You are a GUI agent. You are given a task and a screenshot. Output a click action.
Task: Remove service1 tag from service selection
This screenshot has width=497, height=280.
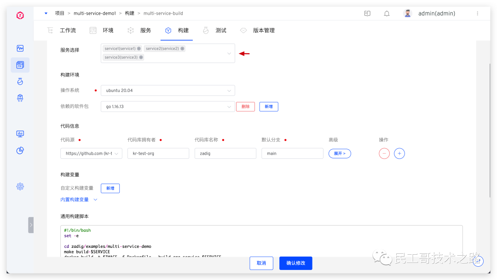click(139, 49)
